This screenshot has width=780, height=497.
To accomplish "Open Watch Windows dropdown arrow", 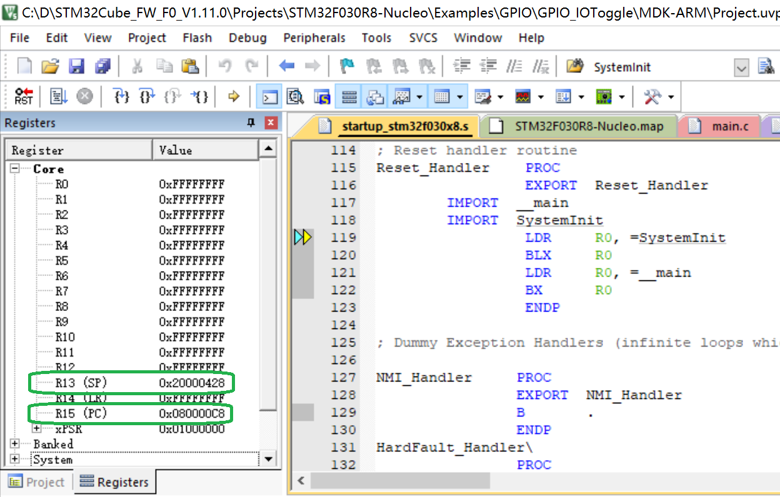I will tap(419, 97).
